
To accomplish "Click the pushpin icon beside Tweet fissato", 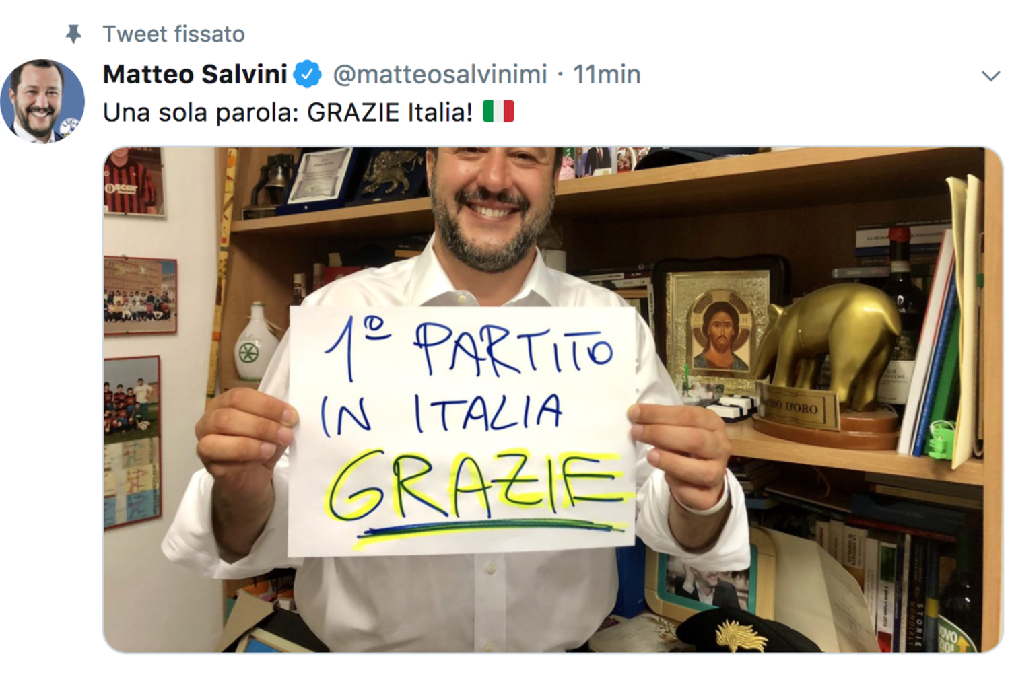I will point(73,34).
